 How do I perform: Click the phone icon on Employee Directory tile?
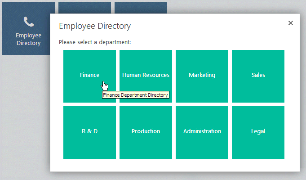tap(28, 21)
